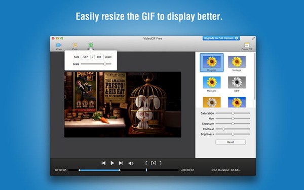Click the video preview image
The height and width of the screenshot is (190, 304).
[123, 105]
